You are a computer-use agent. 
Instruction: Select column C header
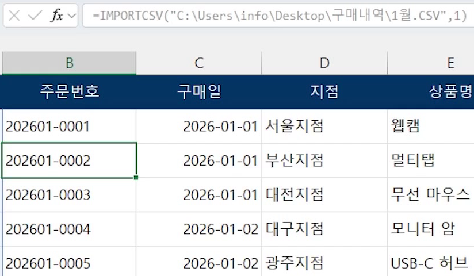(x=199, y=63)
